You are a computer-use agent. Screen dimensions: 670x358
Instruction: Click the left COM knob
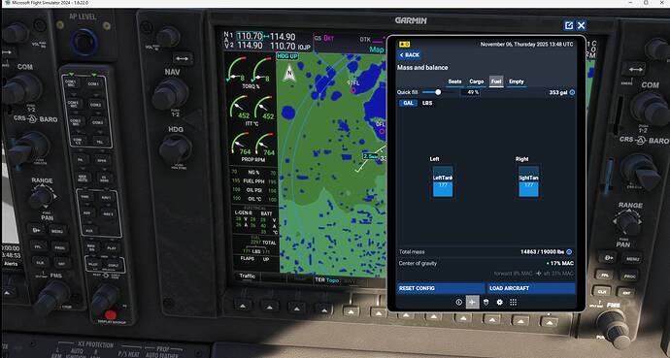click(21, 88)
